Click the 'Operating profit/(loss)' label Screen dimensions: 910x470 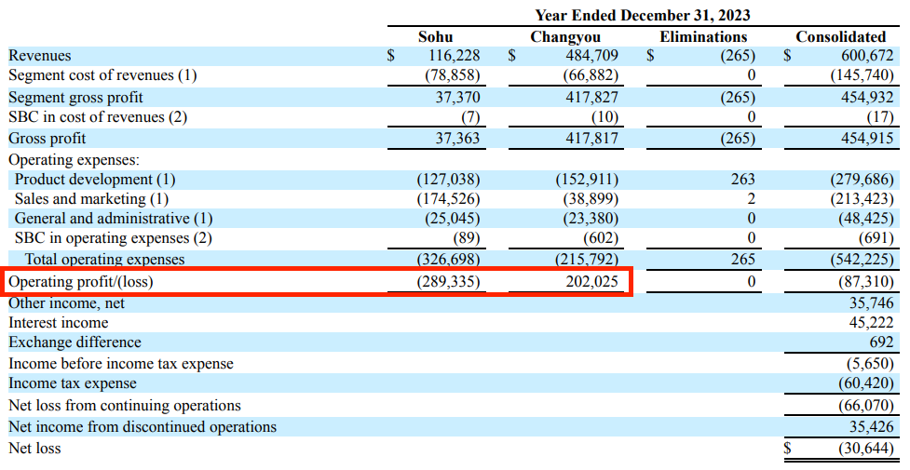[81, 282]
